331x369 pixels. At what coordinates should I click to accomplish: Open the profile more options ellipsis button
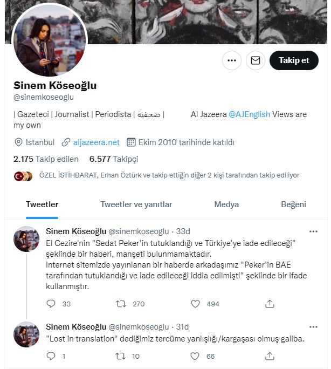click(232, 60)
